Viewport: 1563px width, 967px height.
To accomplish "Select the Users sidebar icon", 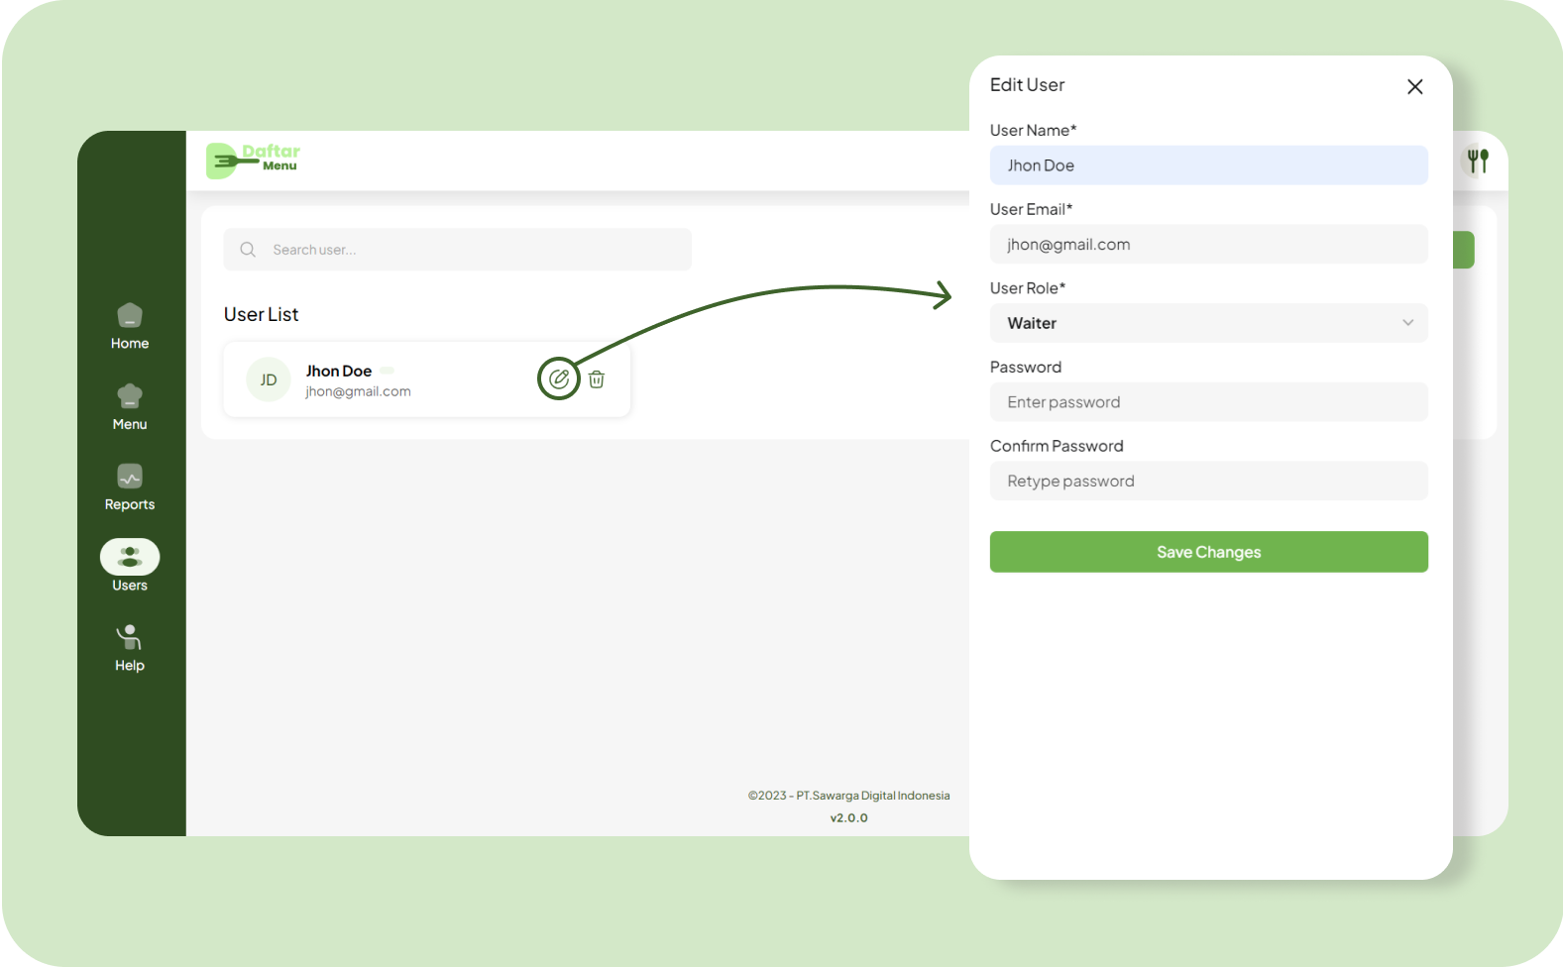I will (130, 557).
